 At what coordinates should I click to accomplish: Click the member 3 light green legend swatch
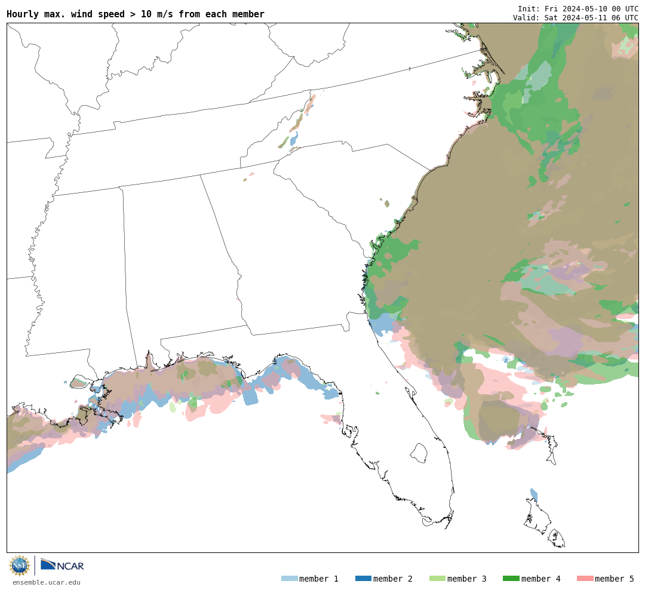[x=437, y=579]
